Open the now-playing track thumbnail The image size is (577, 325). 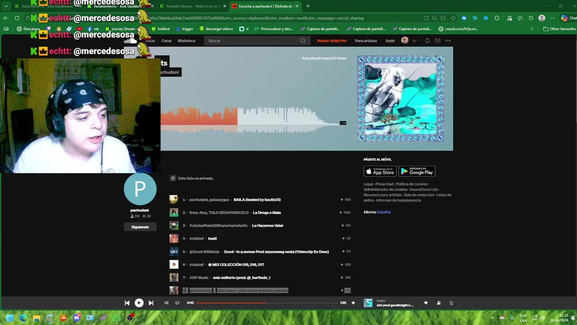(x=368, y=303)
